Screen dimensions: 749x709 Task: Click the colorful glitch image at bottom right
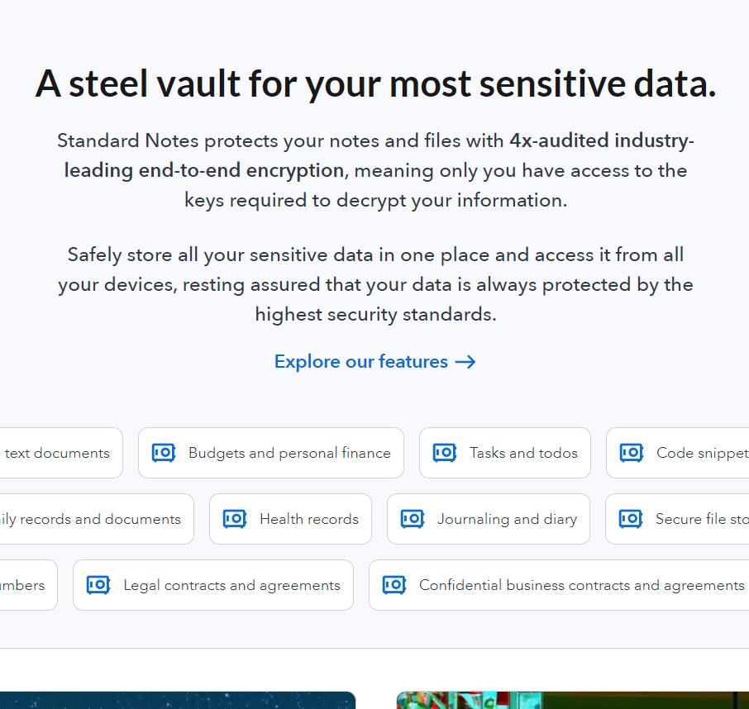click(570, 702)
